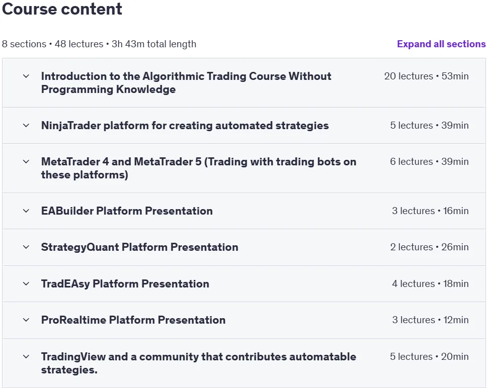This screenshot has height=388, width=488.
Task: Expand chevron for NinjaTrader platform section
Action: pos(26,125)
